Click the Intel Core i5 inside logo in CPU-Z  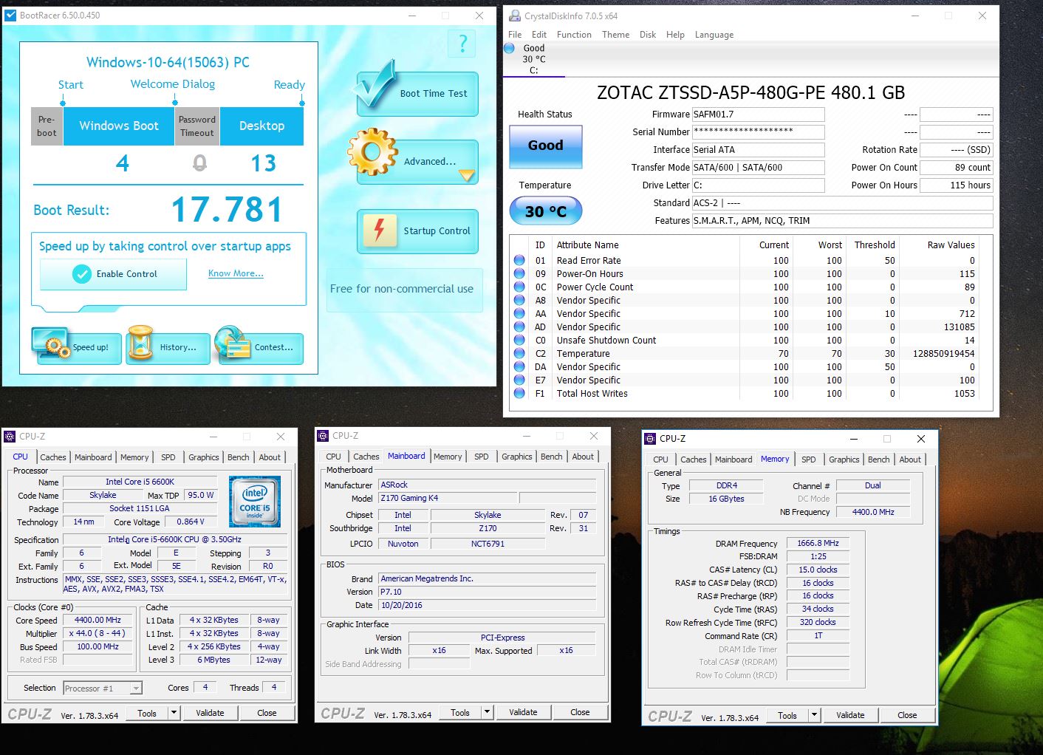255,502
